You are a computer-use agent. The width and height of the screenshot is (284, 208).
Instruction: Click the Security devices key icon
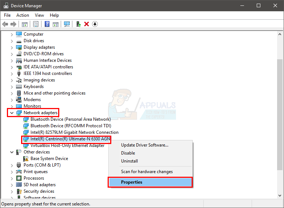point(19,191)
